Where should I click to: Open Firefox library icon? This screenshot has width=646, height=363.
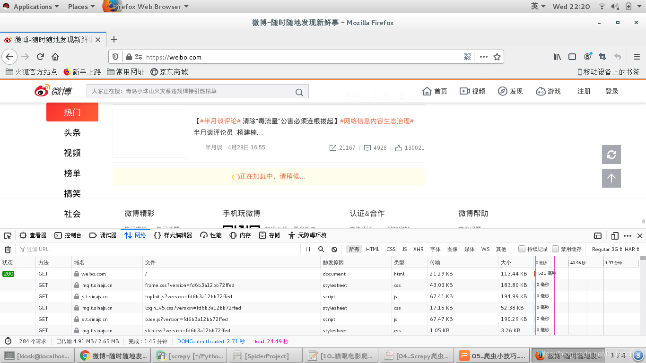(557, 57)
